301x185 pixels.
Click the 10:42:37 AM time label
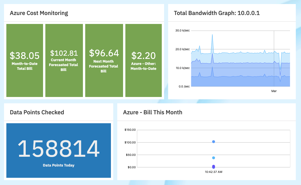[213, 172]
